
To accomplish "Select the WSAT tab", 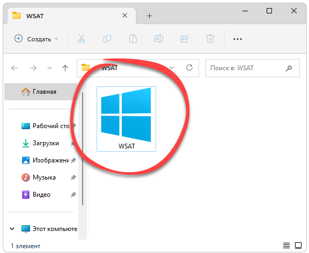I will 71,16.
